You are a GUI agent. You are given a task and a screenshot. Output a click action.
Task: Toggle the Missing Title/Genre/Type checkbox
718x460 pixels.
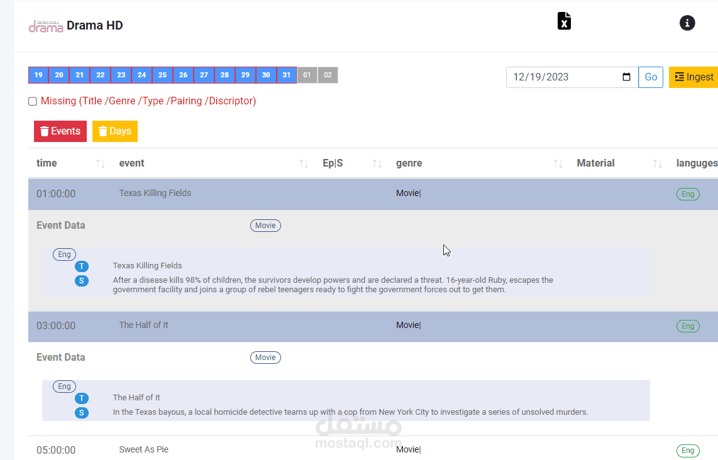pyautogui.click(x=33, y=101)
